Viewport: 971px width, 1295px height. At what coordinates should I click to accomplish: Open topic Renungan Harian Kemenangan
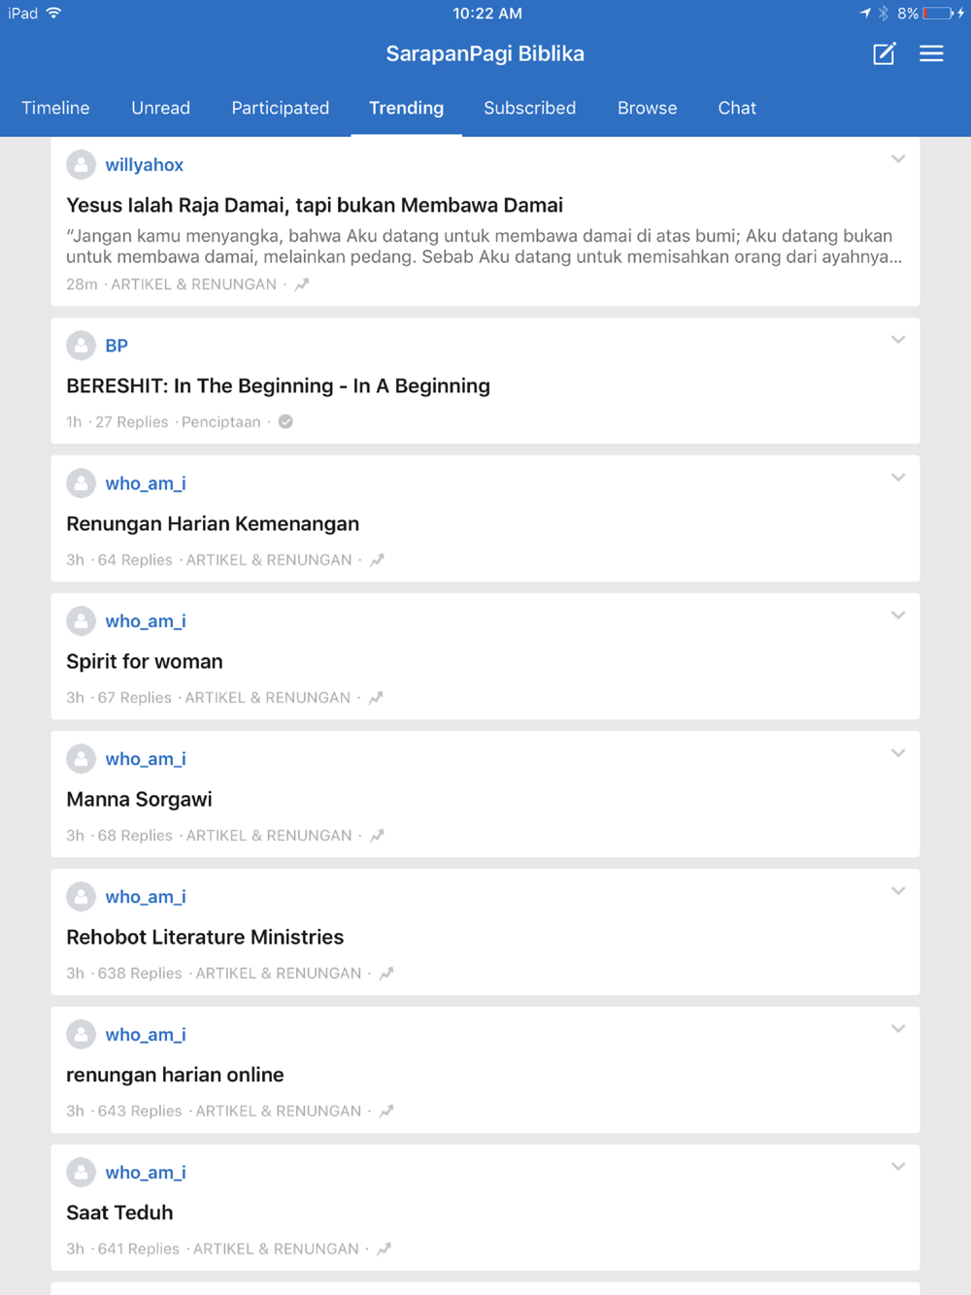click(213, 524)
